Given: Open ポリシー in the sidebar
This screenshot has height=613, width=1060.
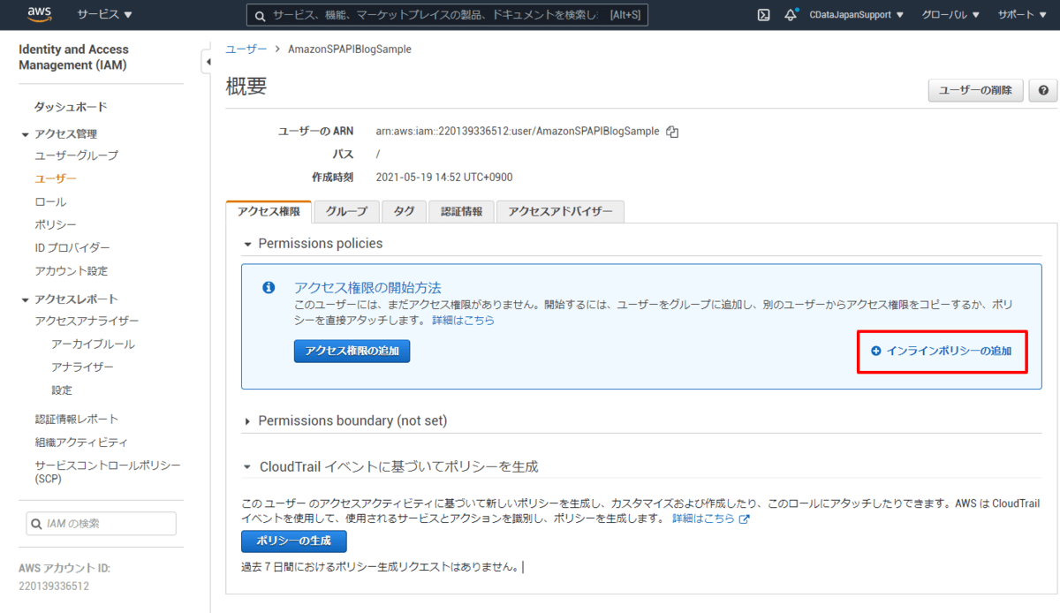Looking at the screenshot, I should pyautogui.click(x=56, y=224).
